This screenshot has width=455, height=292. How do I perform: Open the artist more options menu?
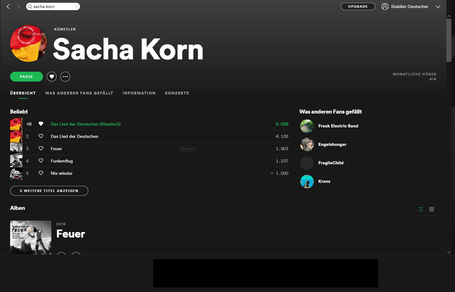pos(65,77)
